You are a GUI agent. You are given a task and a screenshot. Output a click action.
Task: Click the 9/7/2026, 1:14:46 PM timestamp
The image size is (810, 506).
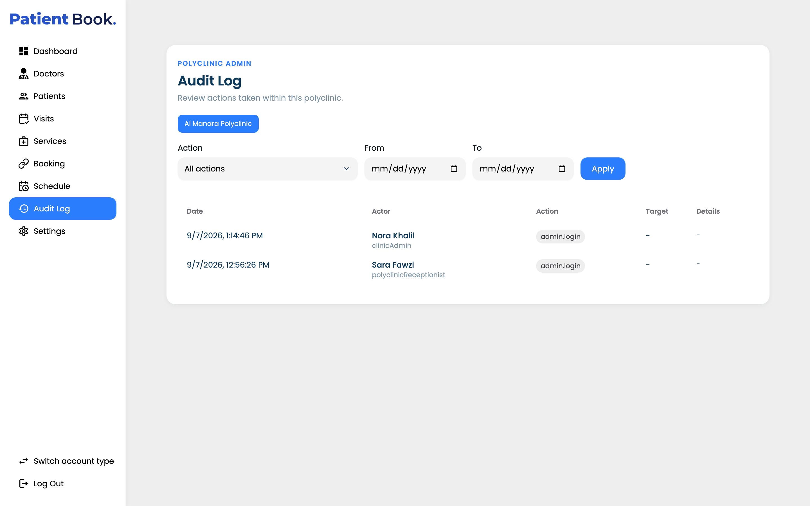click(x=225, y=236)
